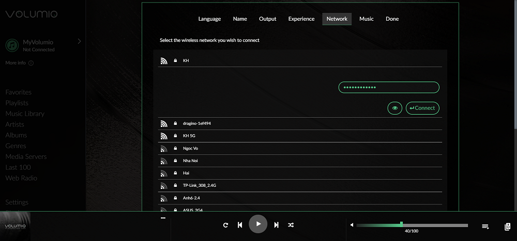Select the dragino-1ef494 network
517x241 pixels.
(x=300, y=123)
